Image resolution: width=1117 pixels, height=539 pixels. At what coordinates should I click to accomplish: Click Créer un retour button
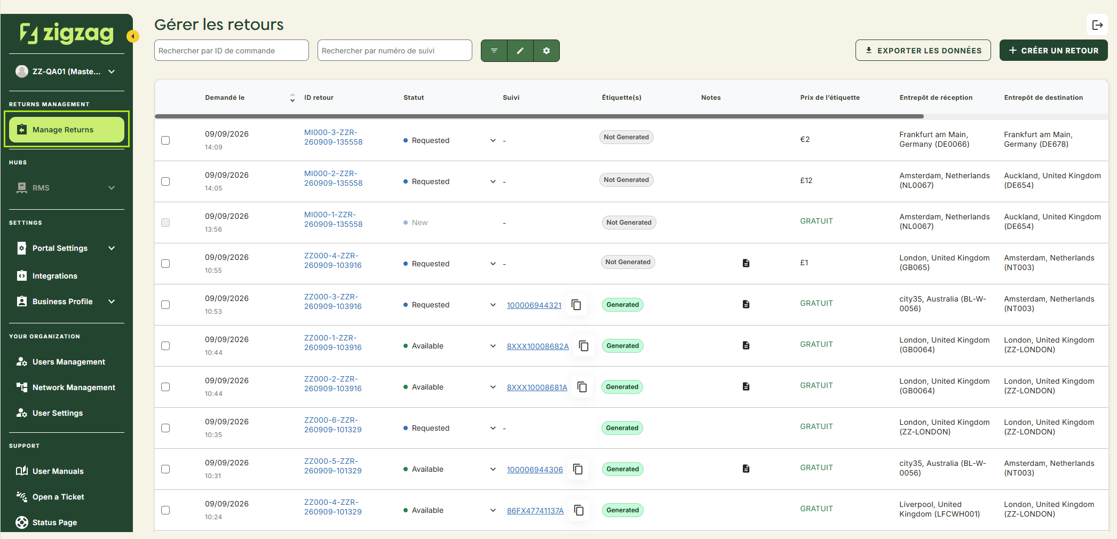pyautogui.click(x=1053, y=50)
